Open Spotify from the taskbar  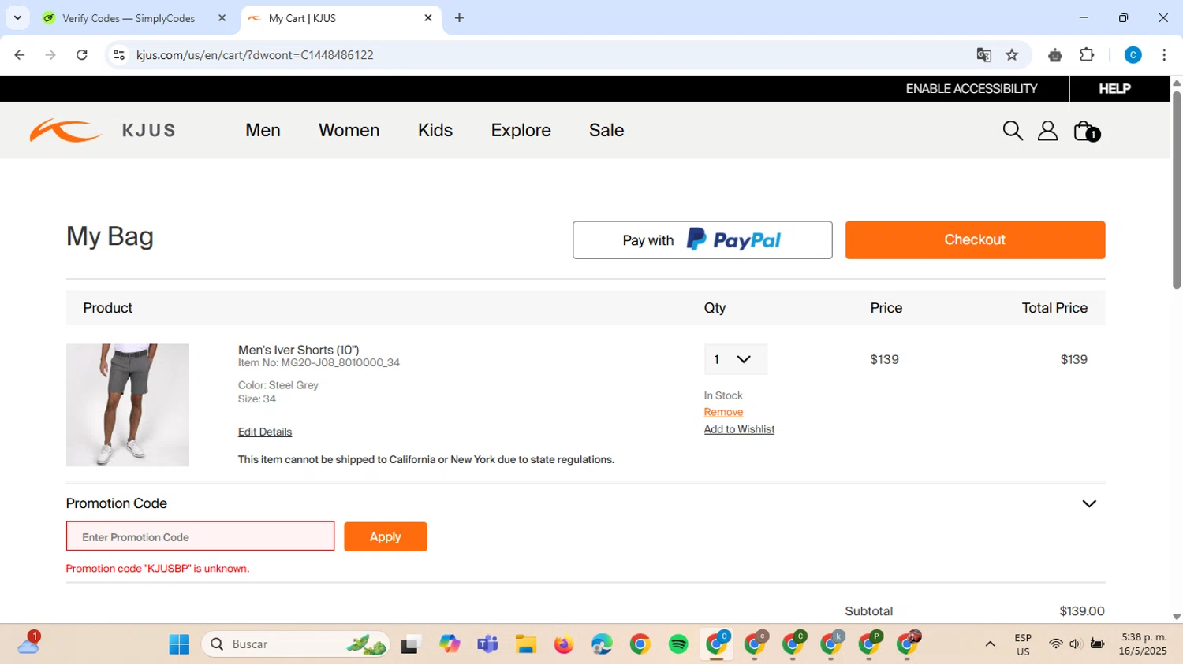(678, 644)
